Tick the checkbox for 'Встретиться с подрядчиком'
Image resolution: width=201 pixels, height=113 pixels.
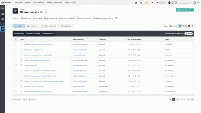pyautogui.click(x=15, y=50)
